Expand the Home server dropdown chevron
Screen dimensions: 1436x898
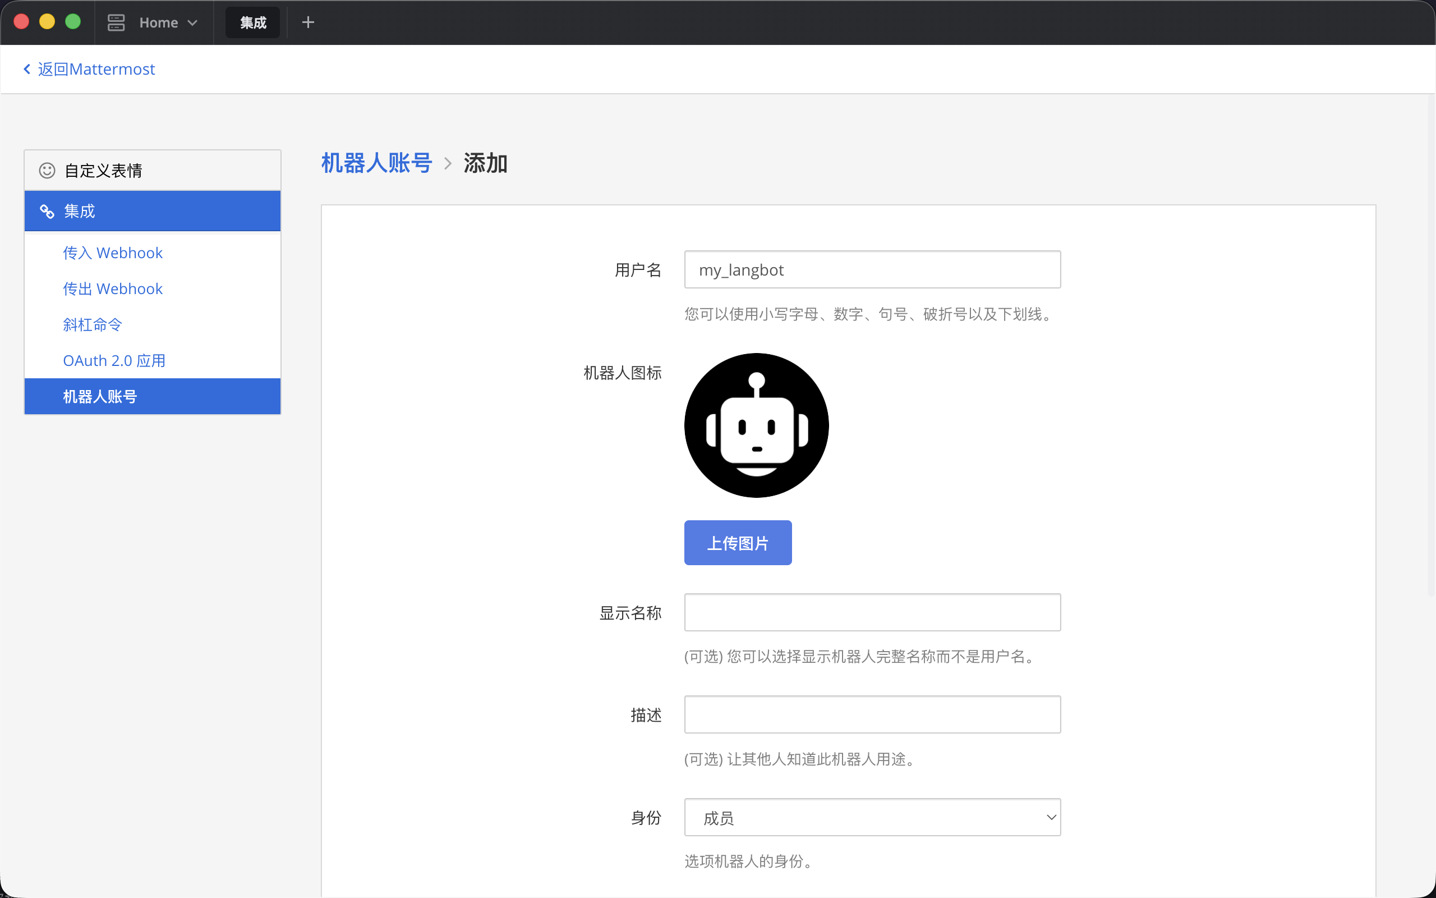pos(192,22)
